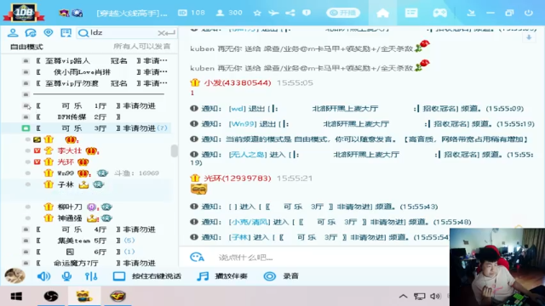Open the CrossFire game icon in taskbar
The image size is (545, 306).
[x=118, y=297]
